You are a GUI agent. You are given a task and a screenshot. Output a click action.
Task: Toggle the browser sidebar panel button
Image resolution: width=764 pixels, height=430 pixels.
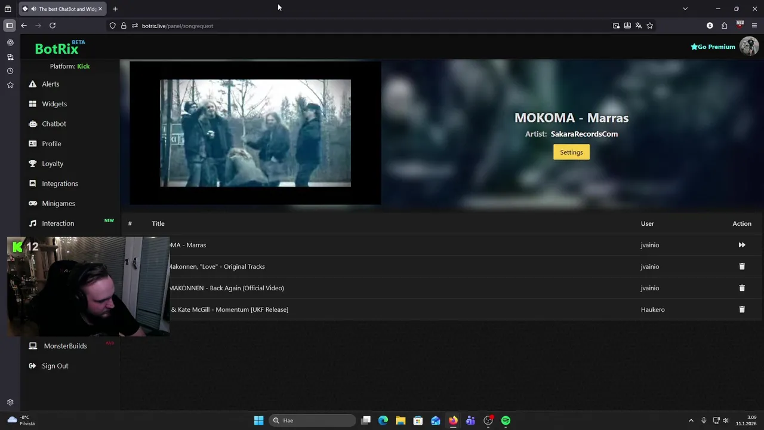[10, 26]
